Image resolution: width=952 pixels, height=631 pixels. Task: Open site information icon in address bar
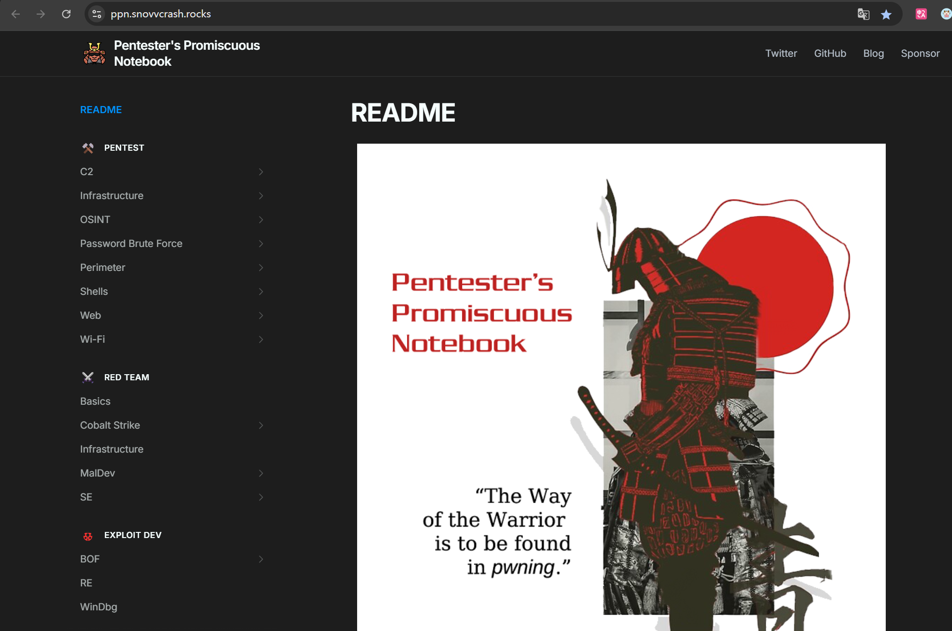(x=97, y=14)
